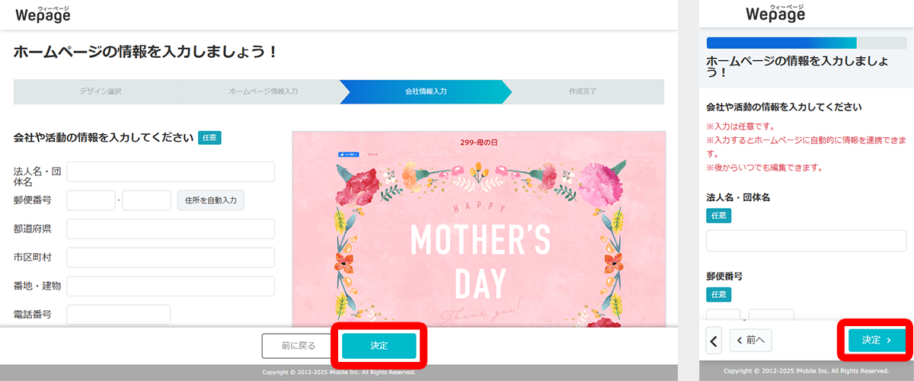914x381 pixels.
Task: Click the 電話番号 input field
Action: [x=119, y=314]
